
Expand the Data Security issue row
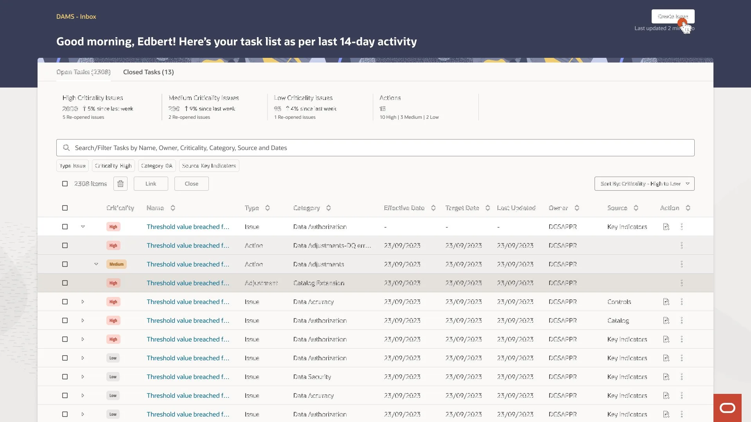[x=83, y=377]
